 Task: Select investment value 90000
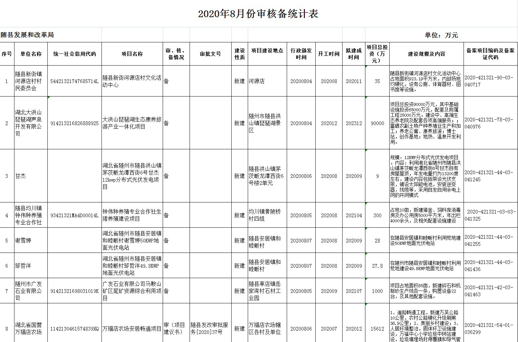pos(377,123)
